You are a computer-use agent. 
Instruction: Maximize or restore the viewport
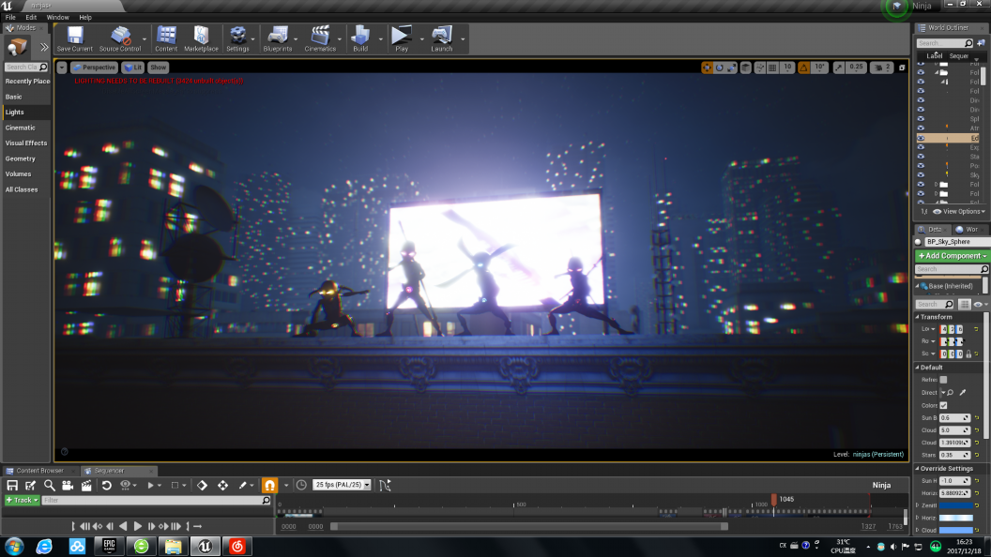click(x=902, y=68)
